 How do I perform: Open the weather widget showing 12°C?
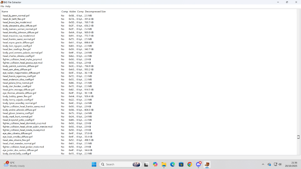click(x=14, y=164)
